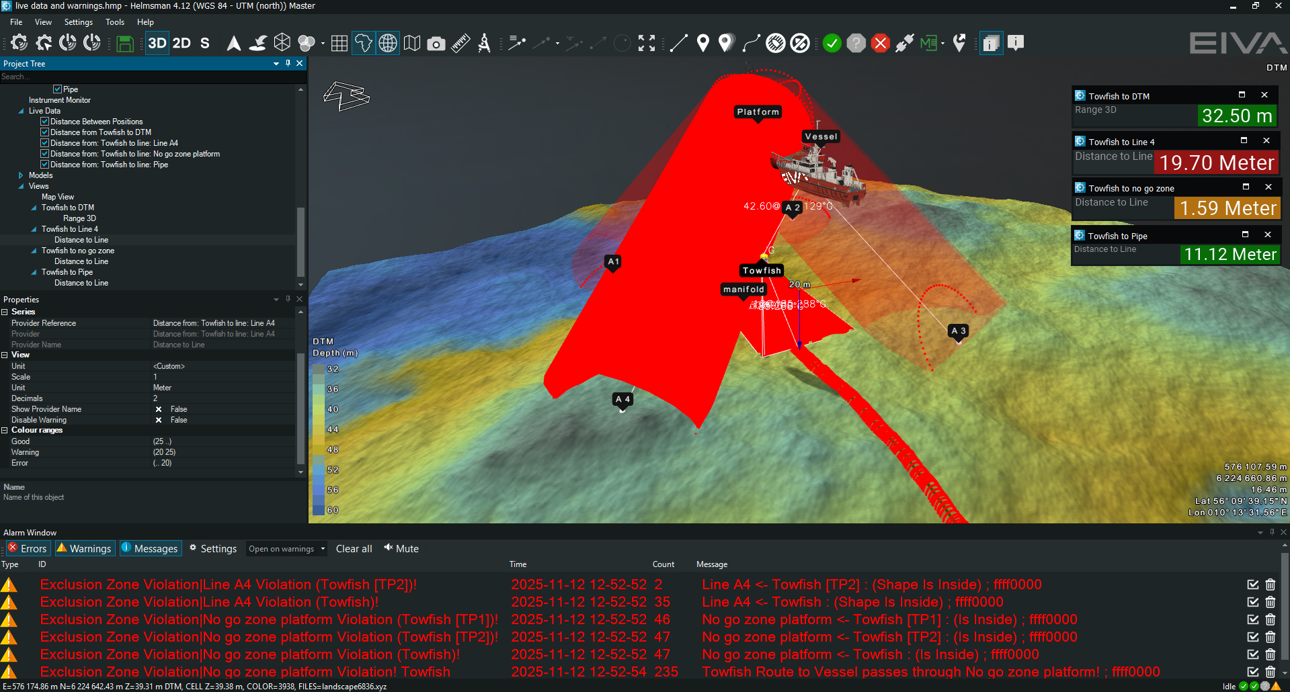Open the Alarm Window Settings

pyautogui.click(x=213, y=548)
